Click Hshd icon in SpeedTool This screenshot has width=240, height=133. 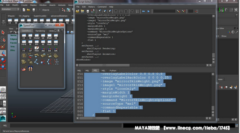pos(36,36)
